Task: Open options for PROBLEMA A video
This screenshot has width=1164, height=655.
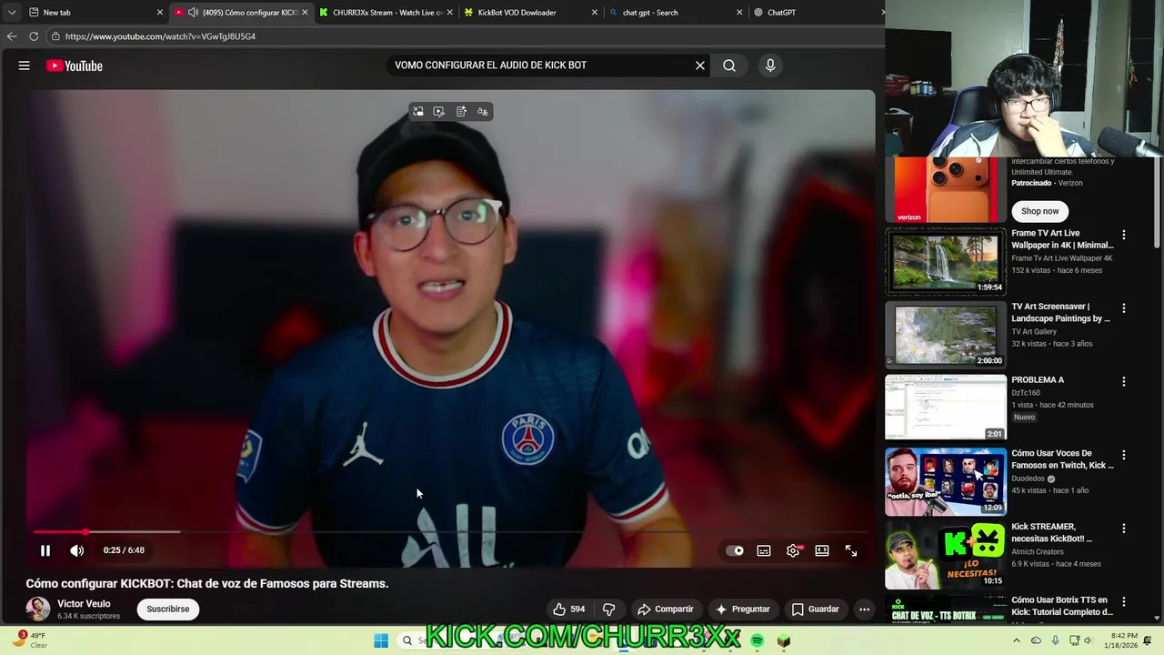Action: 1123,381
